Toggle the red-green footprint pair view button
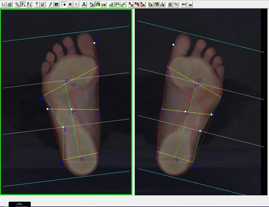Viewport: 269px width, 207px height. [x=98, y=4]
